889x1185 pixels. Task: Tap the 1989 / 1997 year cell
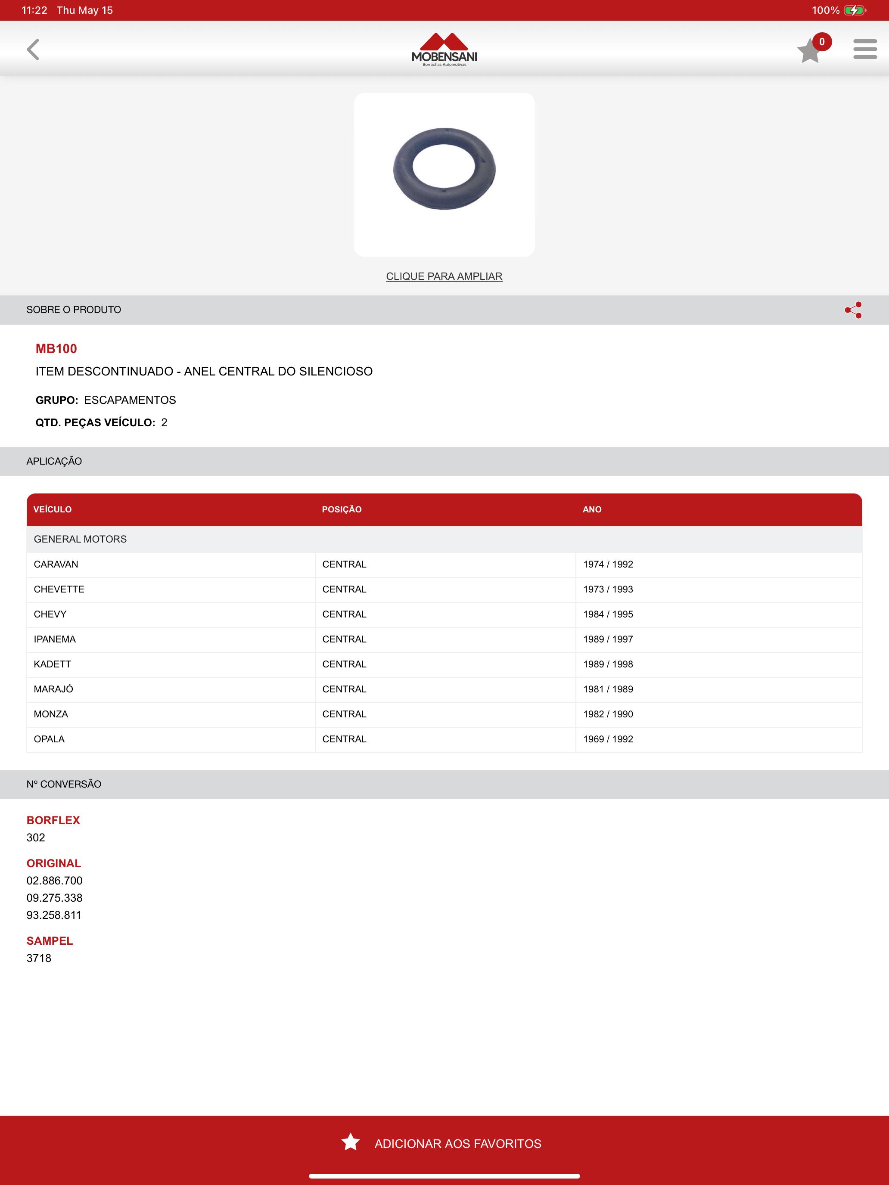[719, 639]
